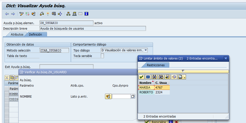Switch to the Atributos tab

coord(17,35)
